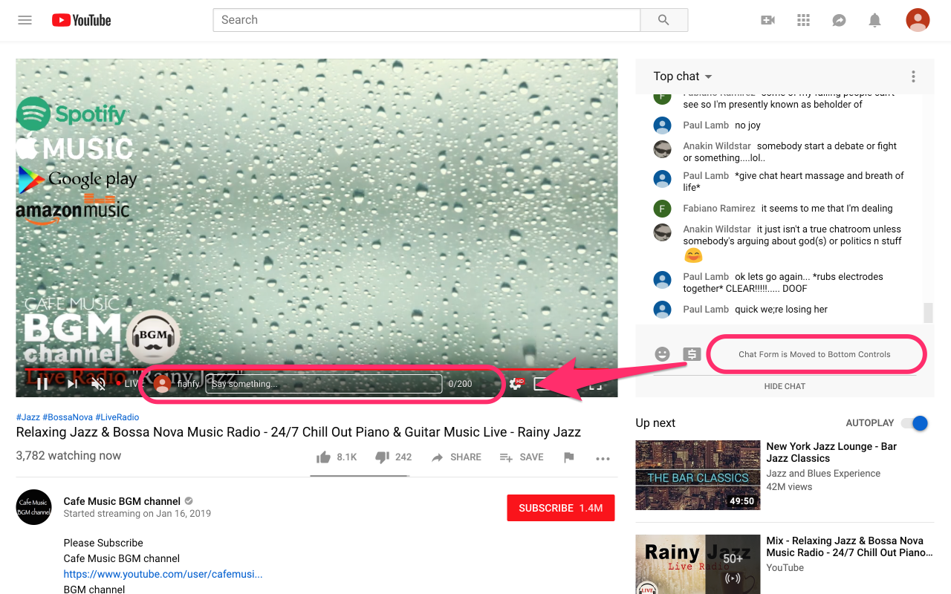The image size is (951, 594).
Task: Open the chat options three-dot menu
Action: 913,76
